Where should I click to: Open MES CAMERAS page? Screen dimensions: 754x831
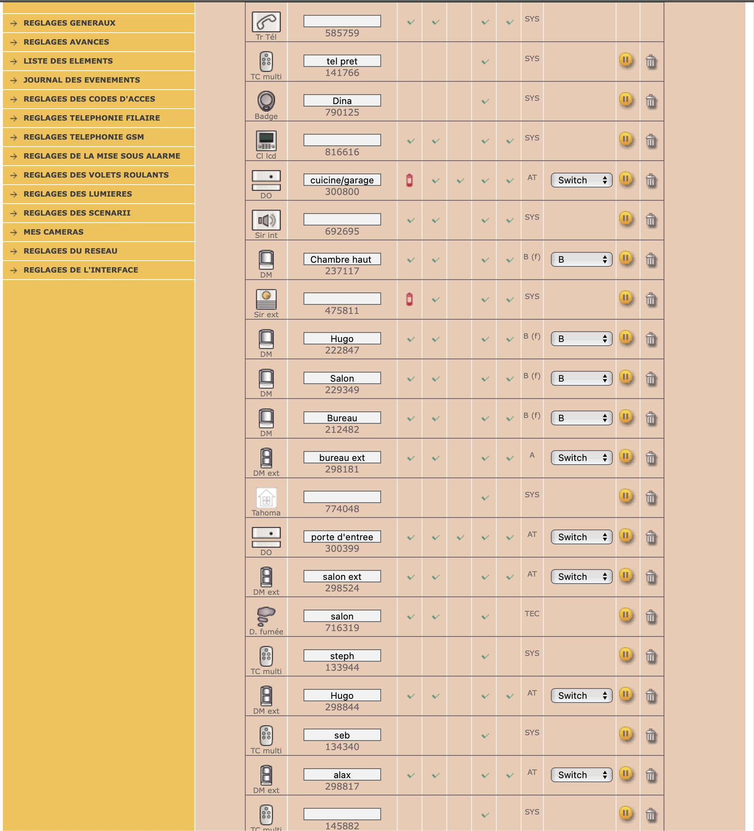click(x=54, y=232)
